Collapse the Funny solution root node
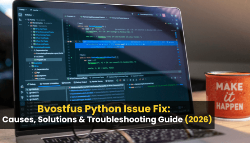250x143 pixels. click(26, 20)
